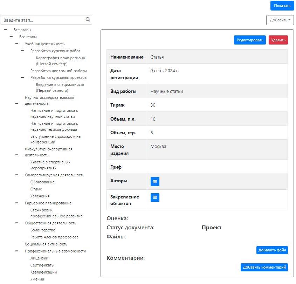
Task: Click the red Удалить button
Action: pos(278,40)
